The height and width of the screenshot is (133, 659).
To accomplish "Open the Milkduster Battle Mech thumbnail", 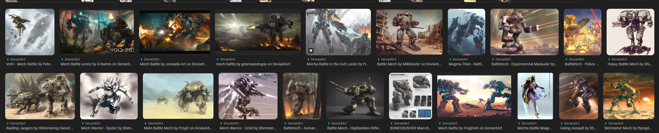I will (409, 32).
